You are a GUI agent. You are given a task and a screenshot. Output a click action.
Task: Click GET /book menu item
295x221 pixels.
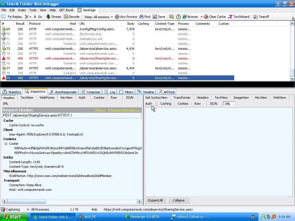tap(66, 10)
